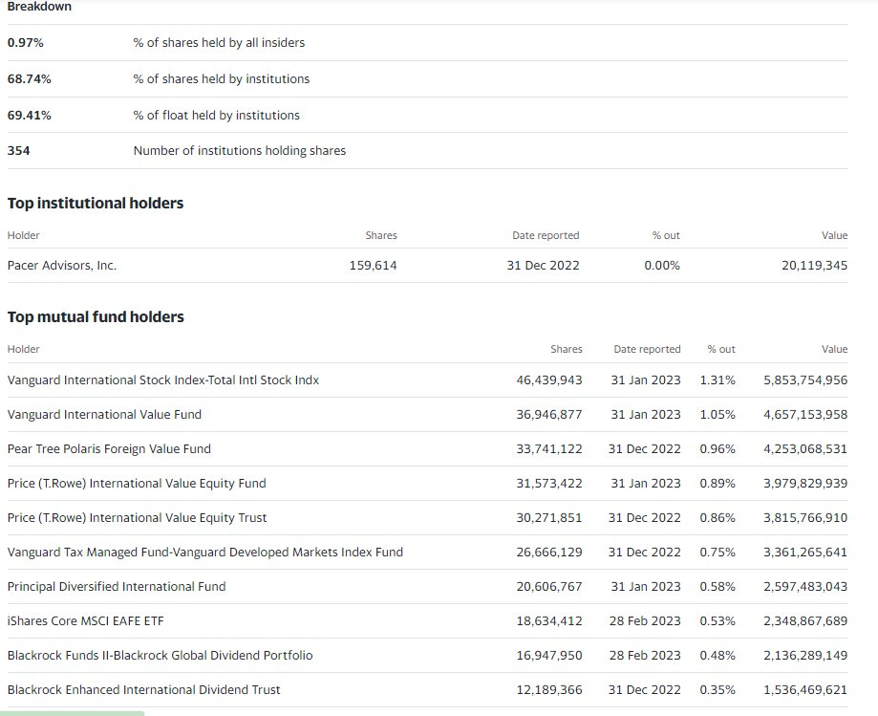Click shares value 31,573,422
This screenshot has height=716, width=878.
[549, 484]
